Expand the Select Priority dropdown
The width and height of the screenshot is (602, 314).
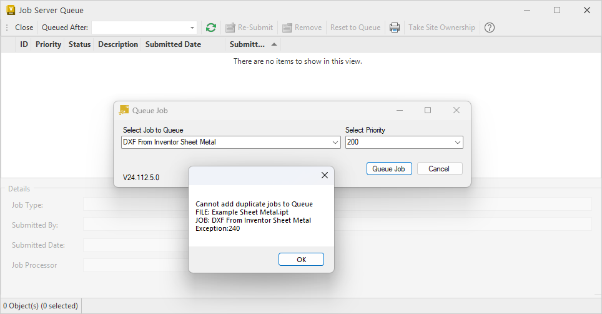pos(458,142)
